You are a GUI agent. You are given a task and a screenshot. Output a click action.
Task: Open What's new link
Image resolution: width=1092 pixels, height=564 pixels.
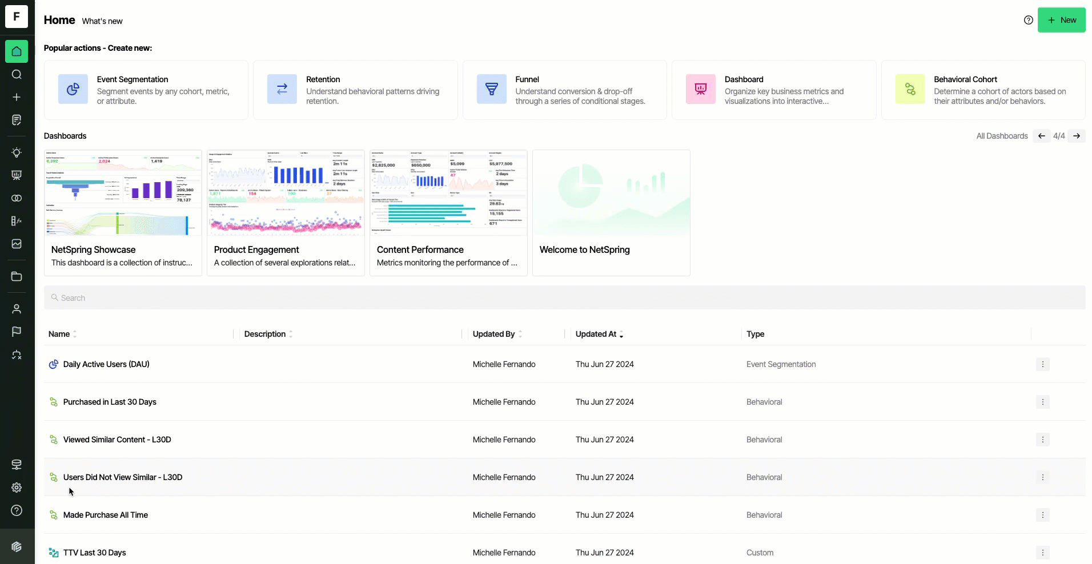click(x=102, y=21)
